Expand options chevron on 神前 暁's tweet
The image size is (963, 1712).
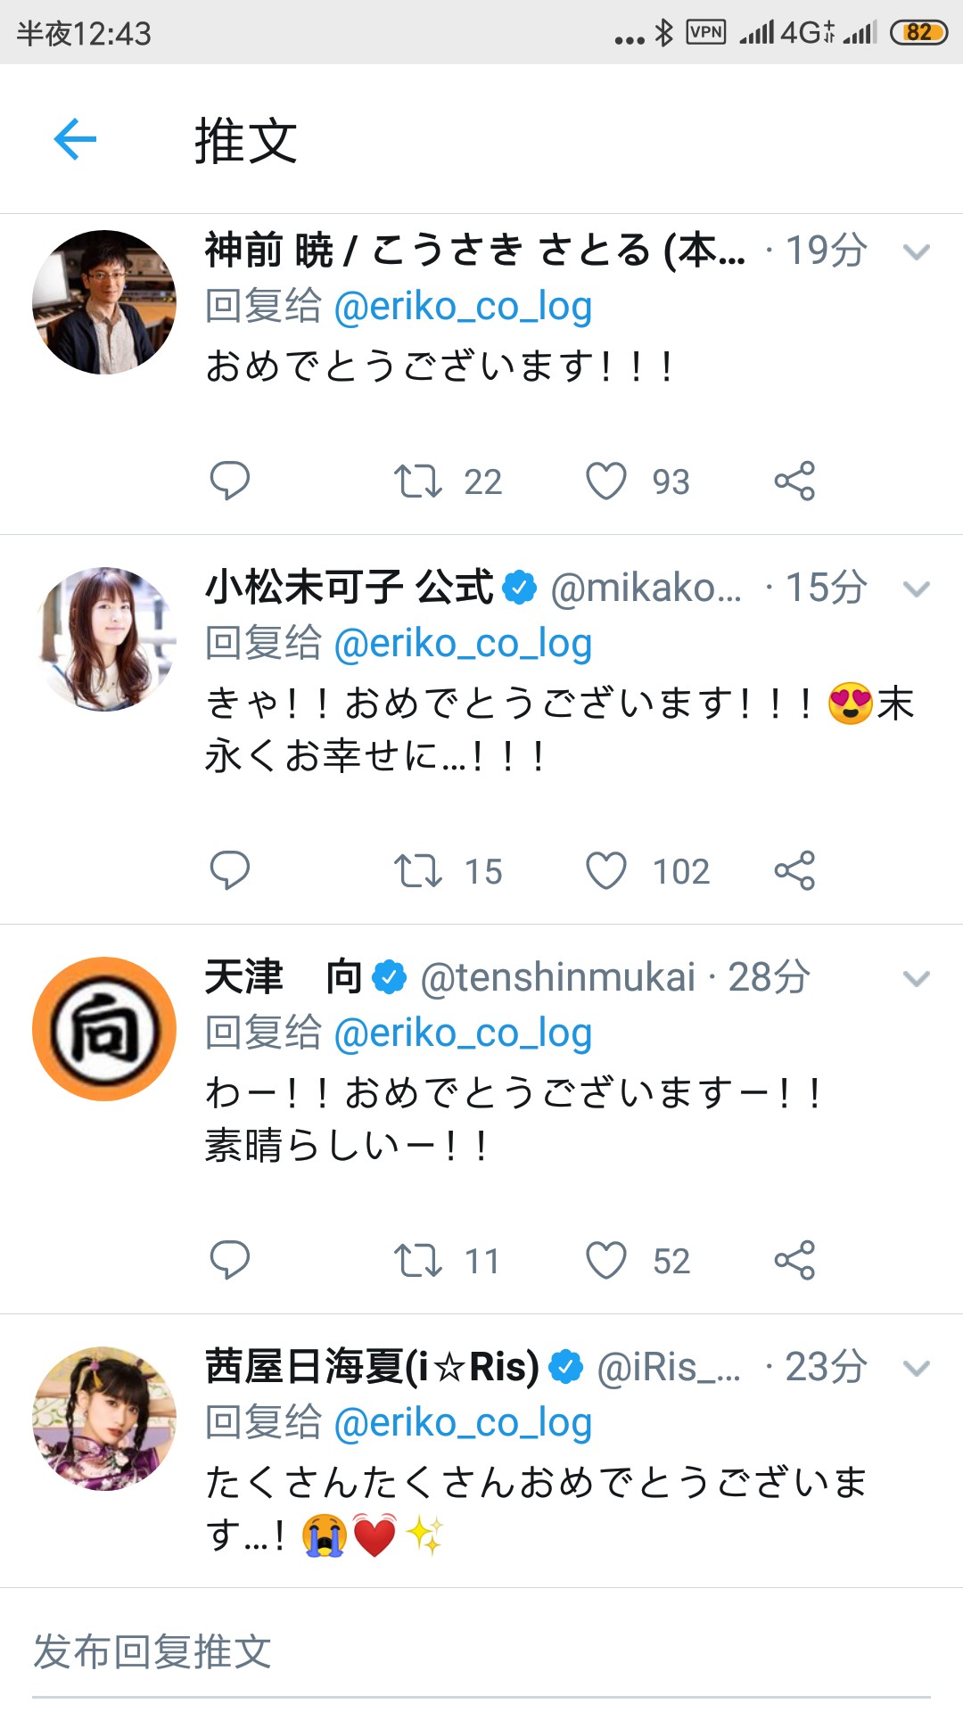(x=917, y=251)
